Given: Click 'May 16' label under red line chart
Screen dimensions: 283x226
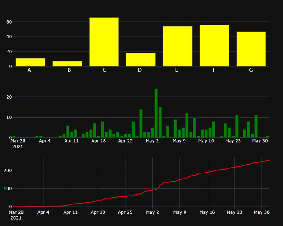Looking at the screenshot, I should tap(207, 212).
